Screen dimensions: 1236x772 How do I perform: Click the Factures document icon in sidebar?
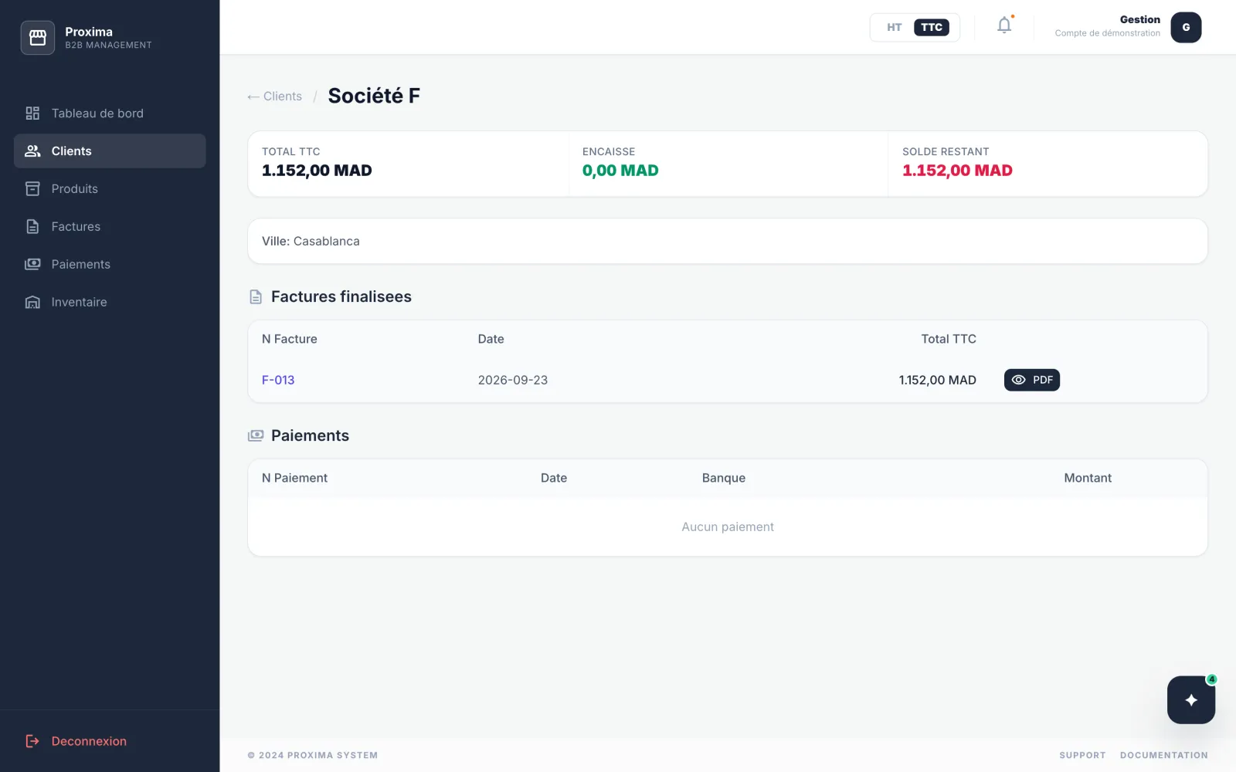[32, 227]
